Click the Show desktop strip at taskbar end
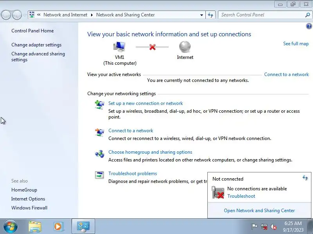This screenshot has height=234, width=313. pos(311,227)
